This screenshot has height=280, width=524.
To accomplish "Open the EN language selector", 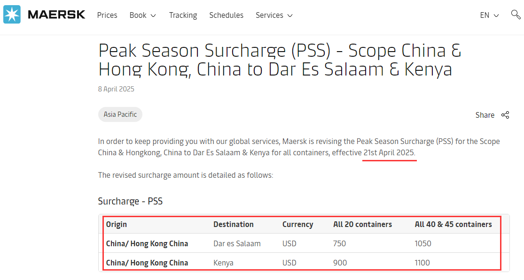I will pyautogui.click(x=489, y=15).
